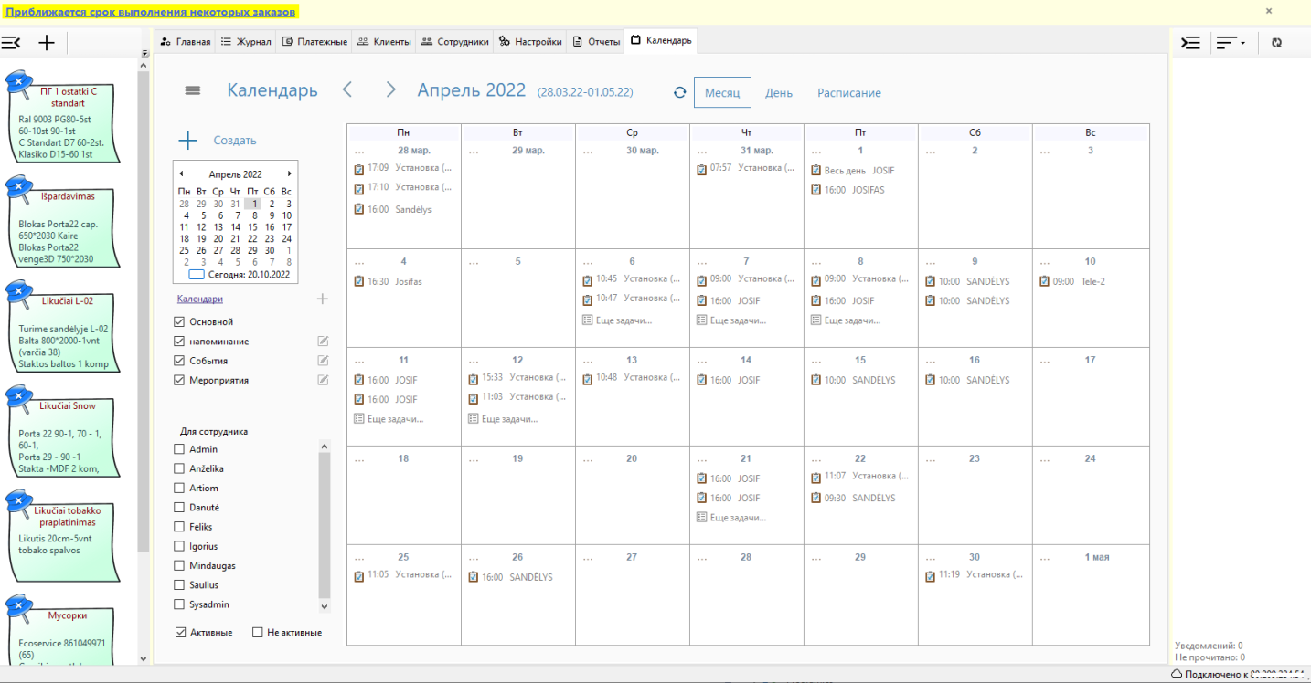This screenshot has width=1311, height=683.
Task: Select the indent list icon top-right
Action: [1190, 42]
